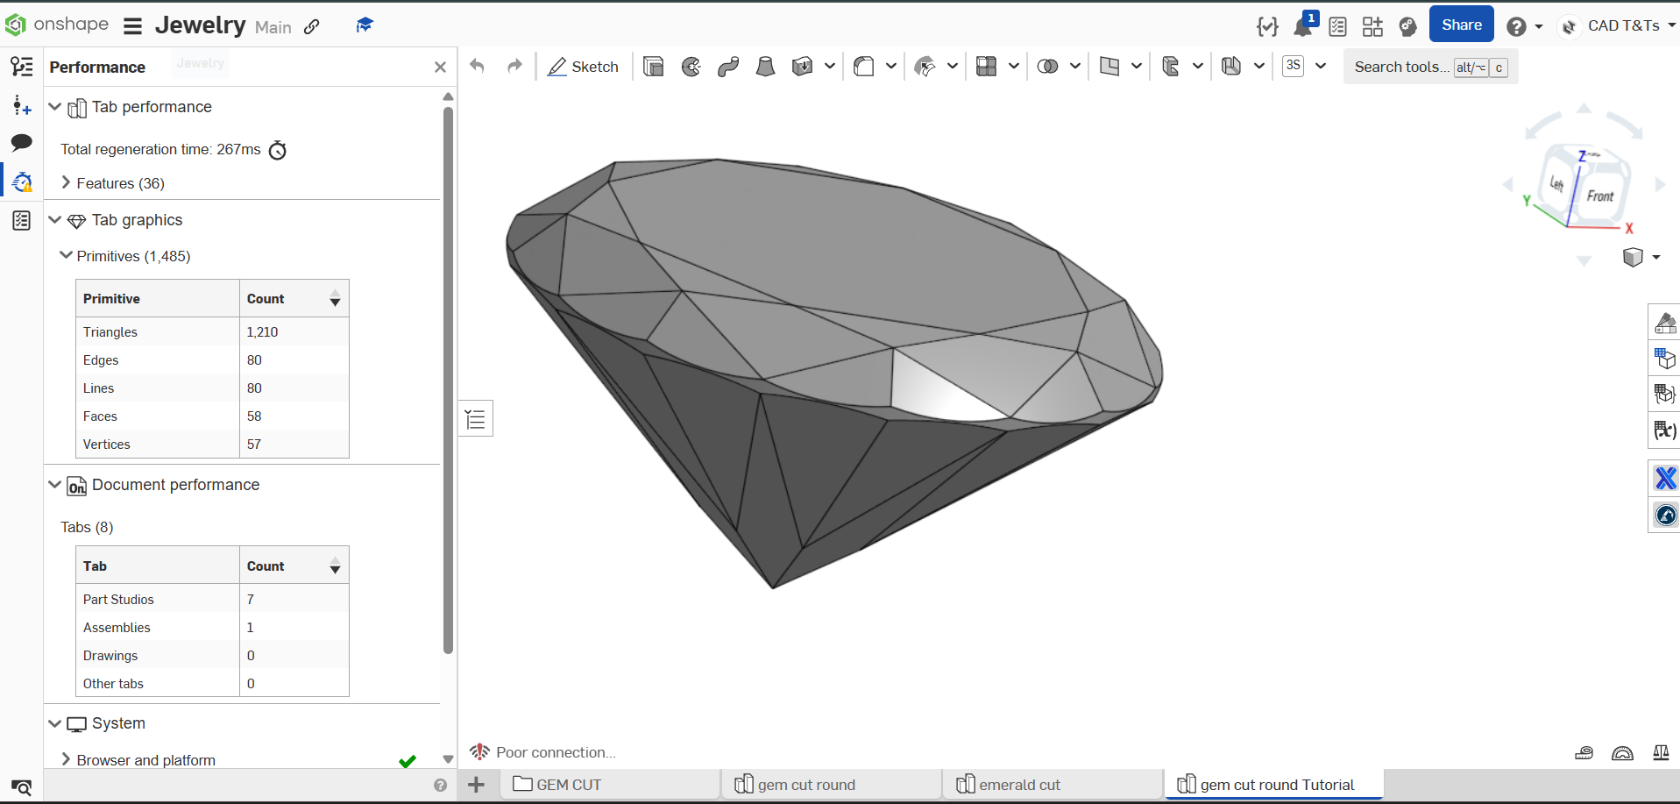Viewport: 1680px width, 804px height.
Task: Select gem cut round Tutorial tab
Action: pyautogui.click(x=1273, y=785)
